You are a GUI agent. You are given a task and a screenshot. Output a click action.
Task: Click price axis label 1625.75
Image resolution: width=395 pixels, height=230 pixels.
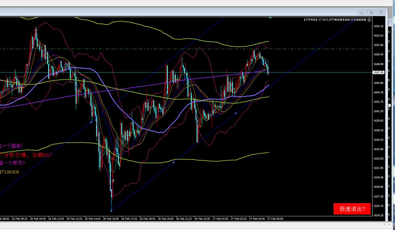(x=378, y=206)
